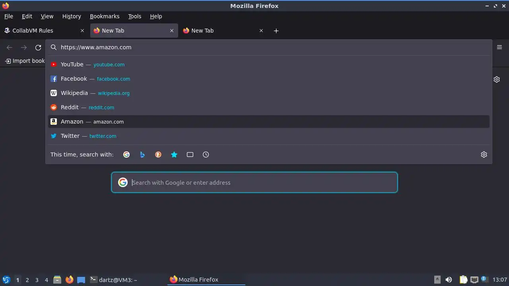Viewport: 509px width, 286px height.
Task: Close the active middle New Tab
Action: [172, 31]
